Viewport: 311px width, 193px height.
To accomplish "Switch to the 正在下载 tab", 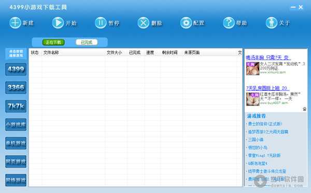I will (x=53, y=42).
